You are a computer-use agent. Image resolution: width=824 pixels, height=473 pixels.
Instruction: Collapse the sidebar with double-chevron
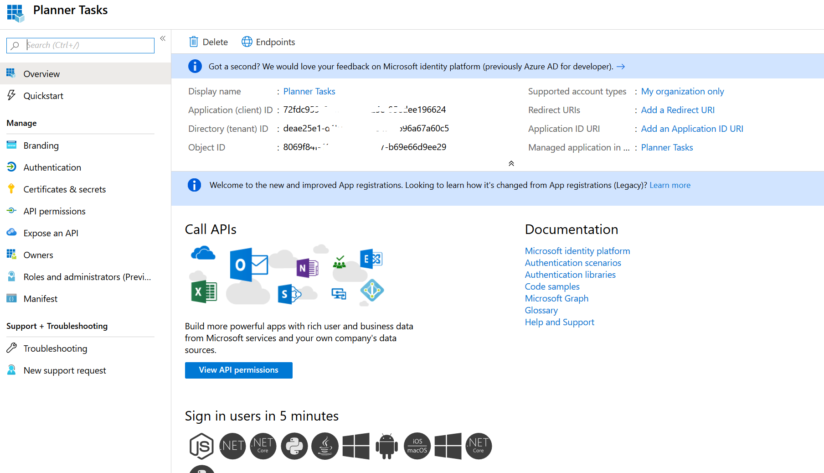pos(163,39)
